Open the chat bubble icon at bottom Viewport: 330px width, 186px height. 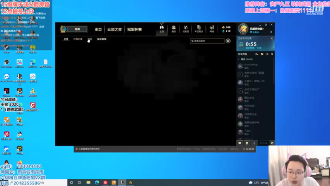240,143
